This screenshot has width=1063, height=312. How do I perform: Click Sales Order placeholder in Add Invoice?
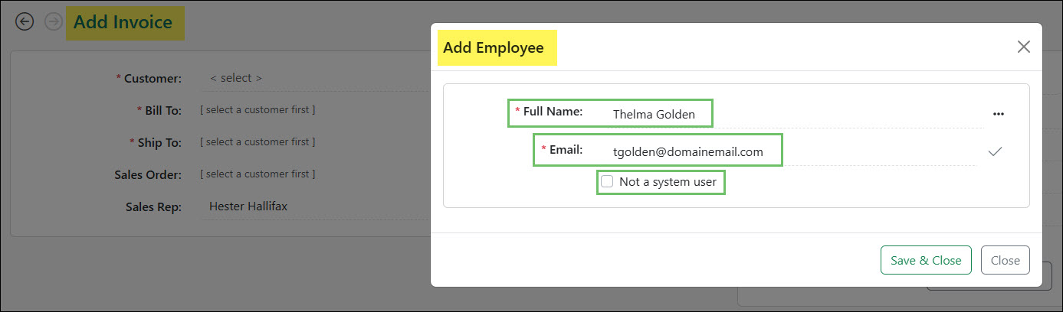coord(258,174)
